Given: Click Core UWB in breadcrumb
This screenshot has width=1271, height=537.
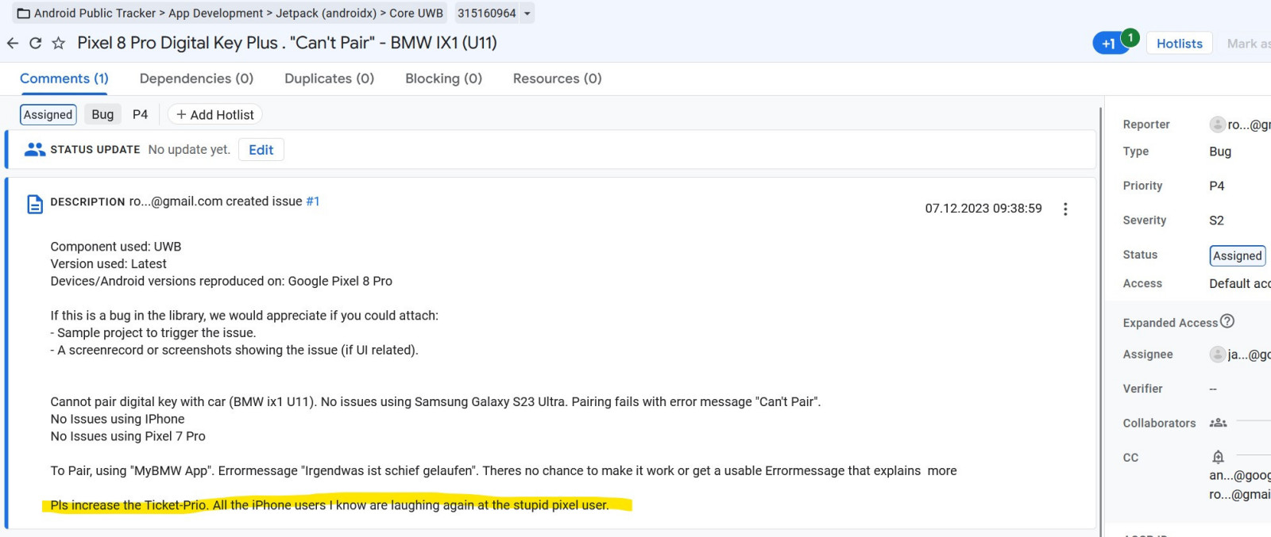Looking at the screenshot, I should click(x=416, y=13).
